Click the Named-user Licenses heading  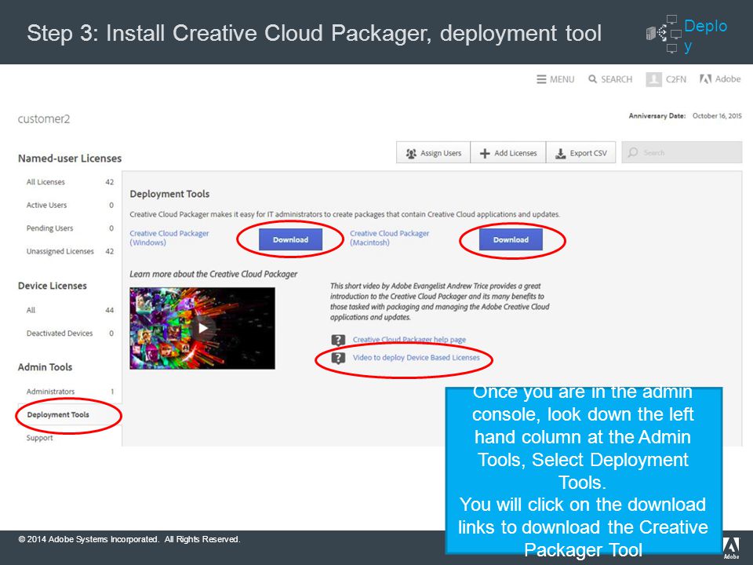pos(70,159)
